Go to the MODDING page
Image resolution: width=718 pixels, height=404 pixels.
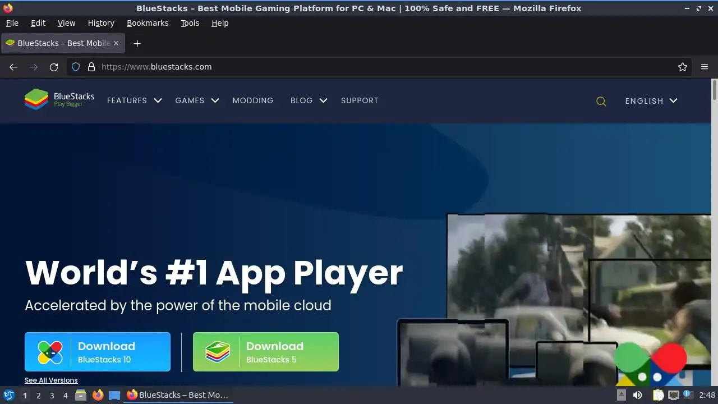point(253,100)
